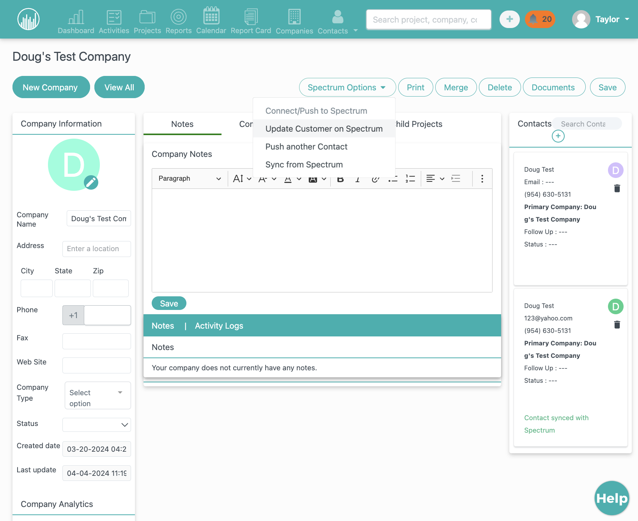
Task: Select Push another Contact
Action: click(306, 147)
